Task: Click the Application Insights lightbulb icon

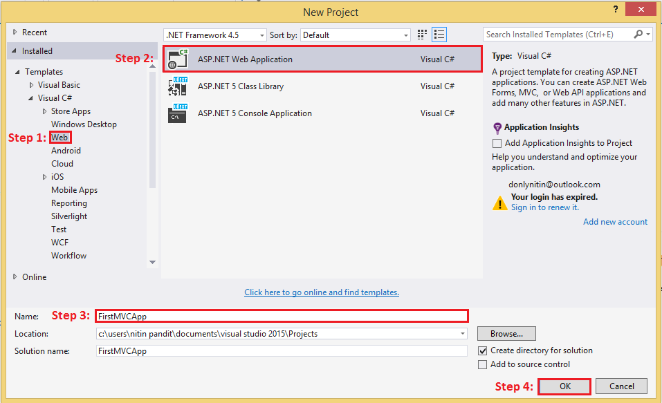Action: pyautogui.click(x=497, y=127)
